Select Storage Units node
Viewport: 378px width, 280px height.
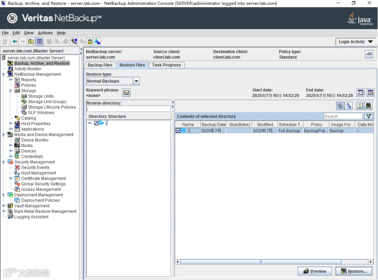[x=41, y=96]
